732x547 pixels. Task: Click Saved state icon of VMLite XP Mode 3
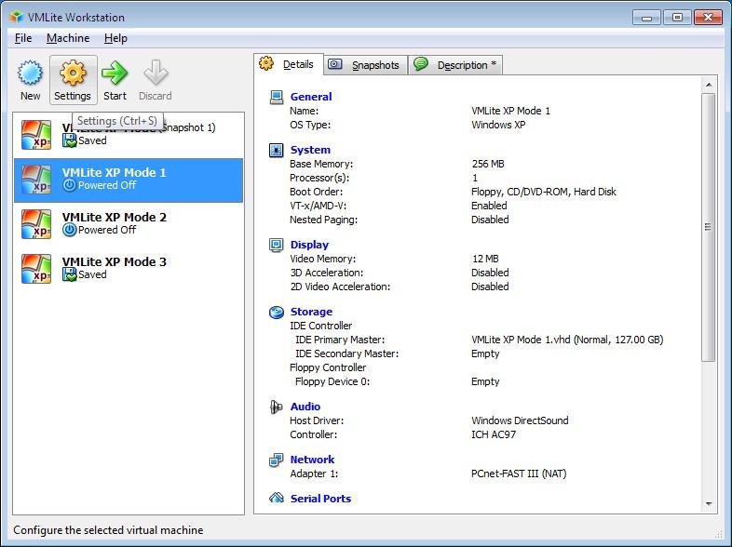point(70,274)
